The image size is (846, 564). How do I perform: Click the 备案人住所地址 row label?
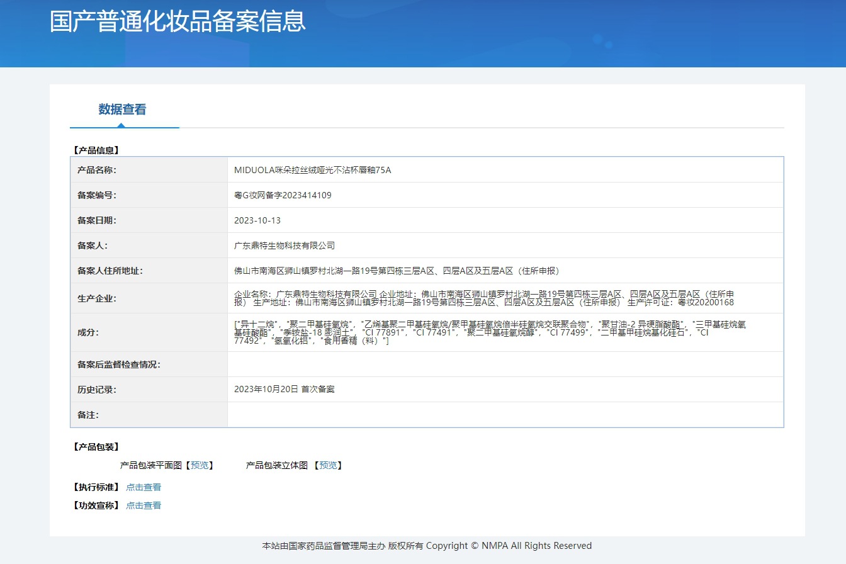click(x=110, y=271)
